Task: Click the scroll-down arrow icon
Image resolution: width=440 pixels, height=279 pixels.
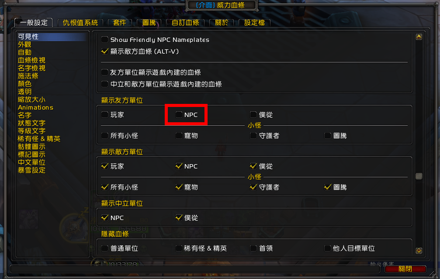Action: [419, 250]
